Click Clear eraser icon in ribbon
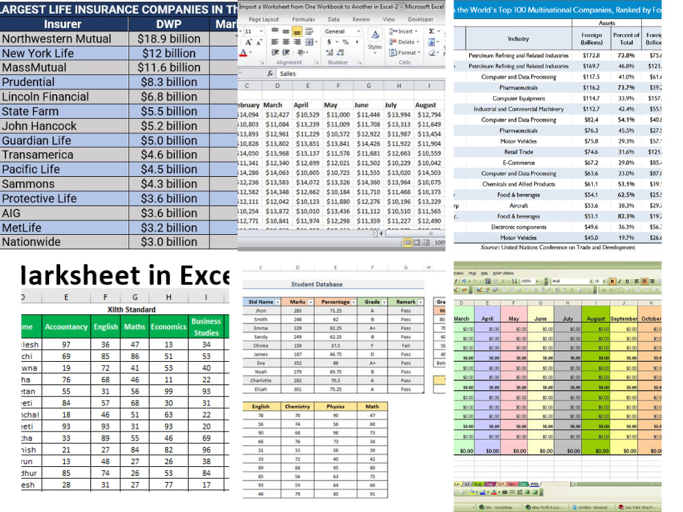The image size is (683, 512). tap(431, 53)
